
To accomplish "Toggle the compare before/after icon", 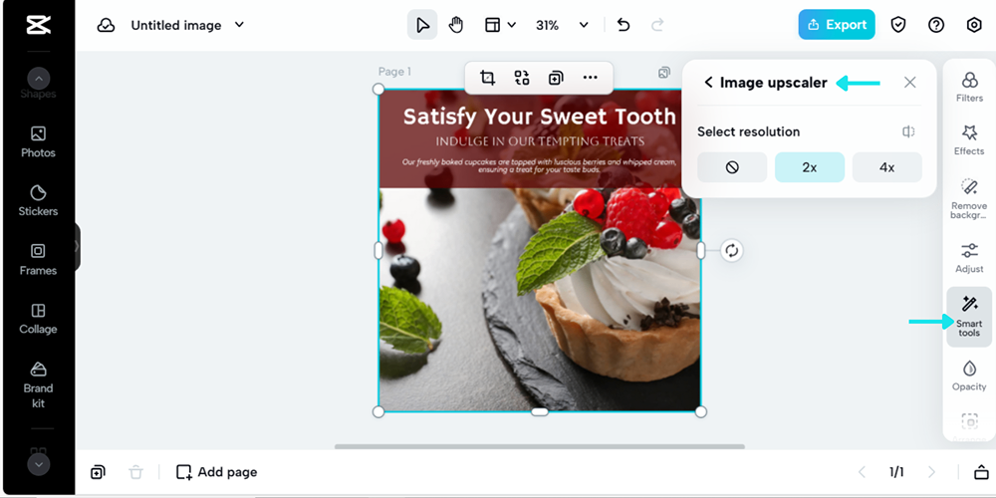I will [908, 131].
